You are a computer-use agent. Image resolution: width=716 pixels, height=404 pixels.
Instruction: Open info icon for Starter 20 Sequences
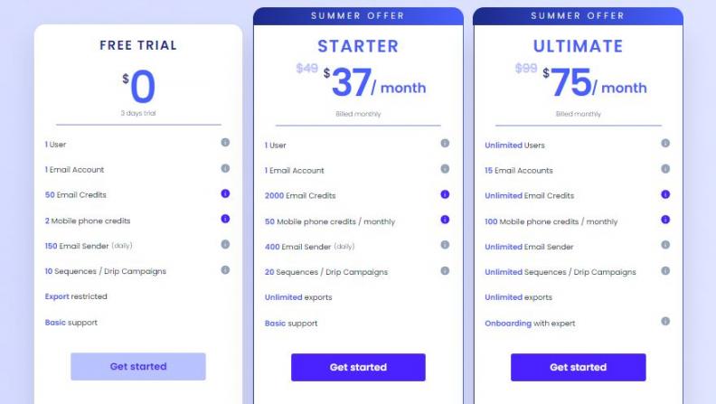(x=445, y=270)
